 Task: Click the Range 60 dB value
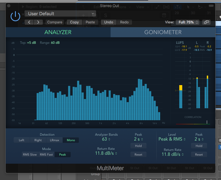55,43
